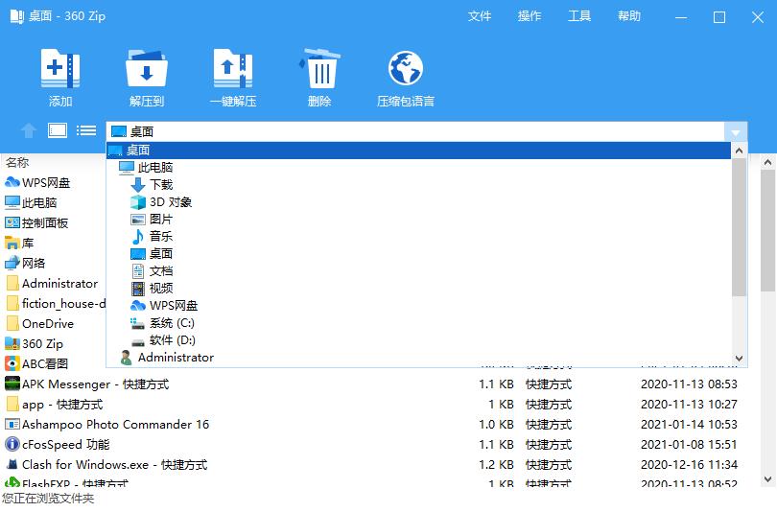Switch to large icon view

click(x=58, y=130)
